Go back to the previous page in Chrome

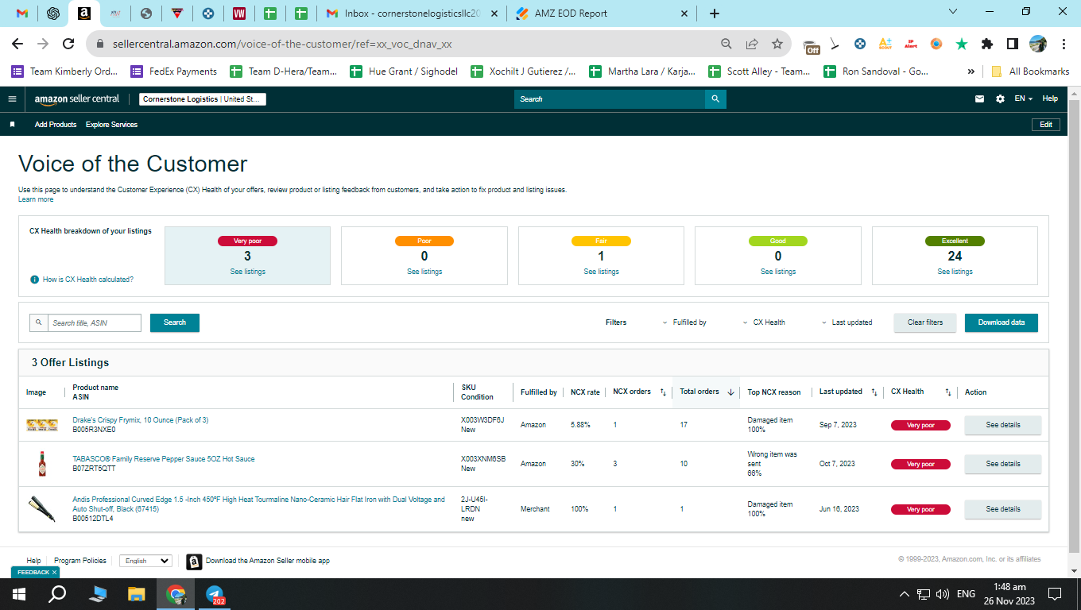tap(17, 44)
